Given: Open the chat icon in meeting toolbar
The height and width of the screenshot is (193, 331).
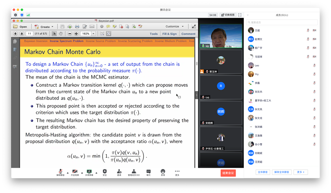Looking at the screenshot, I should point(149,171).
